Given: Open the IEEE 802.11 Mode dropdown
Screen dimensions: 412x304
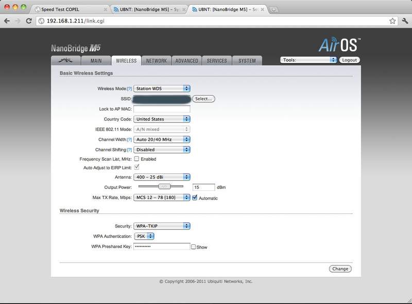Looking at the screenshot, I should pyautogui.click(x=162, y=130).
